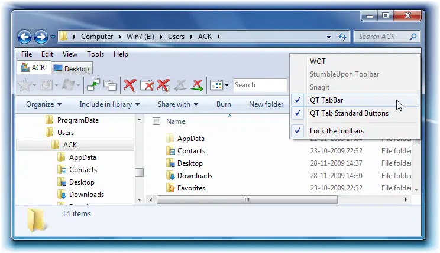Click the star Favorites toolbar icon

pos(25,85)
